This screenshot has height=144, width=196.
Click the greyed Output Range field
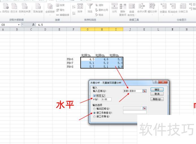133,108
